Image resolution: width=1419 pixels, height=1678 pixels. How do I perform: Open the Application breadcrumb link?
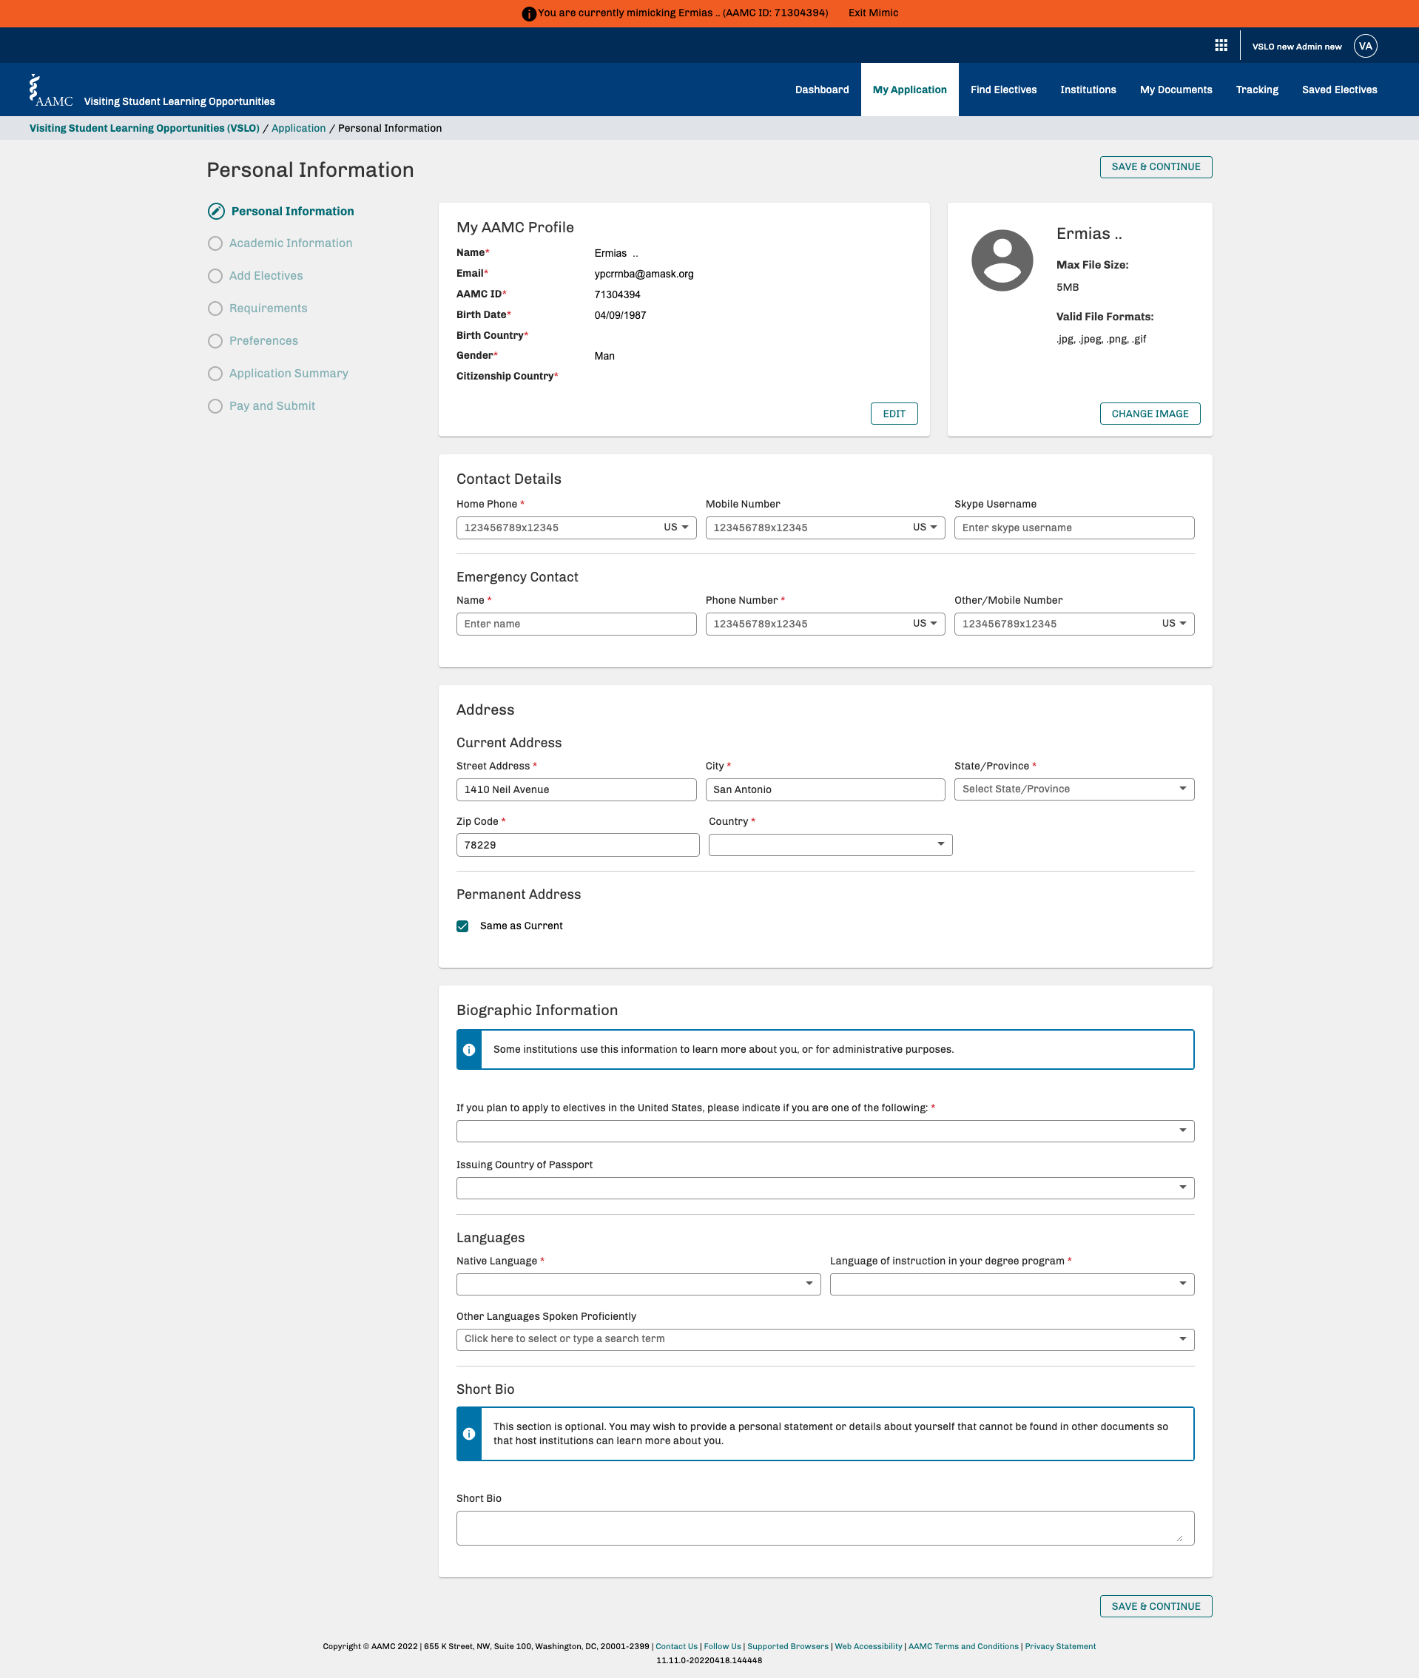(298, 129)
